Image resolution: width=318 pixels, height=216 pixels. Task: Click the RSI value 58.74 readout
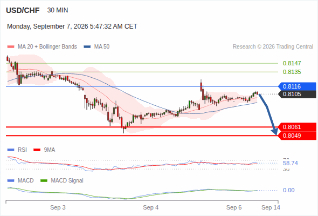pyautogui.click(x=291, y=163)
